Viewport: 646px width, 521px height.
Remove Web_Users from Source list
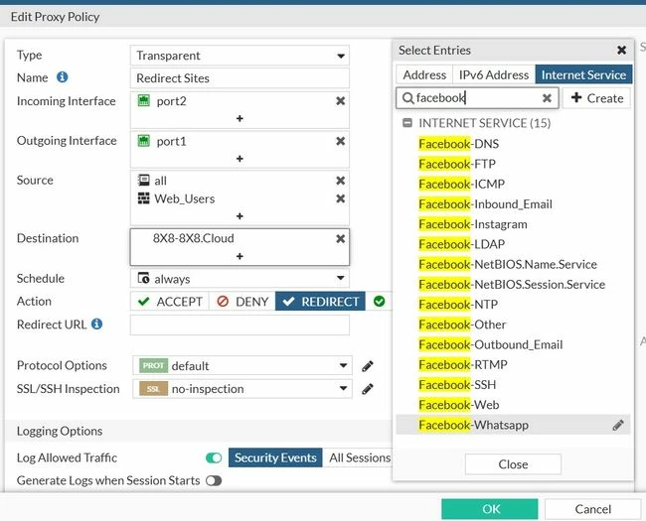pyautogui.click(x=340, y=198)
